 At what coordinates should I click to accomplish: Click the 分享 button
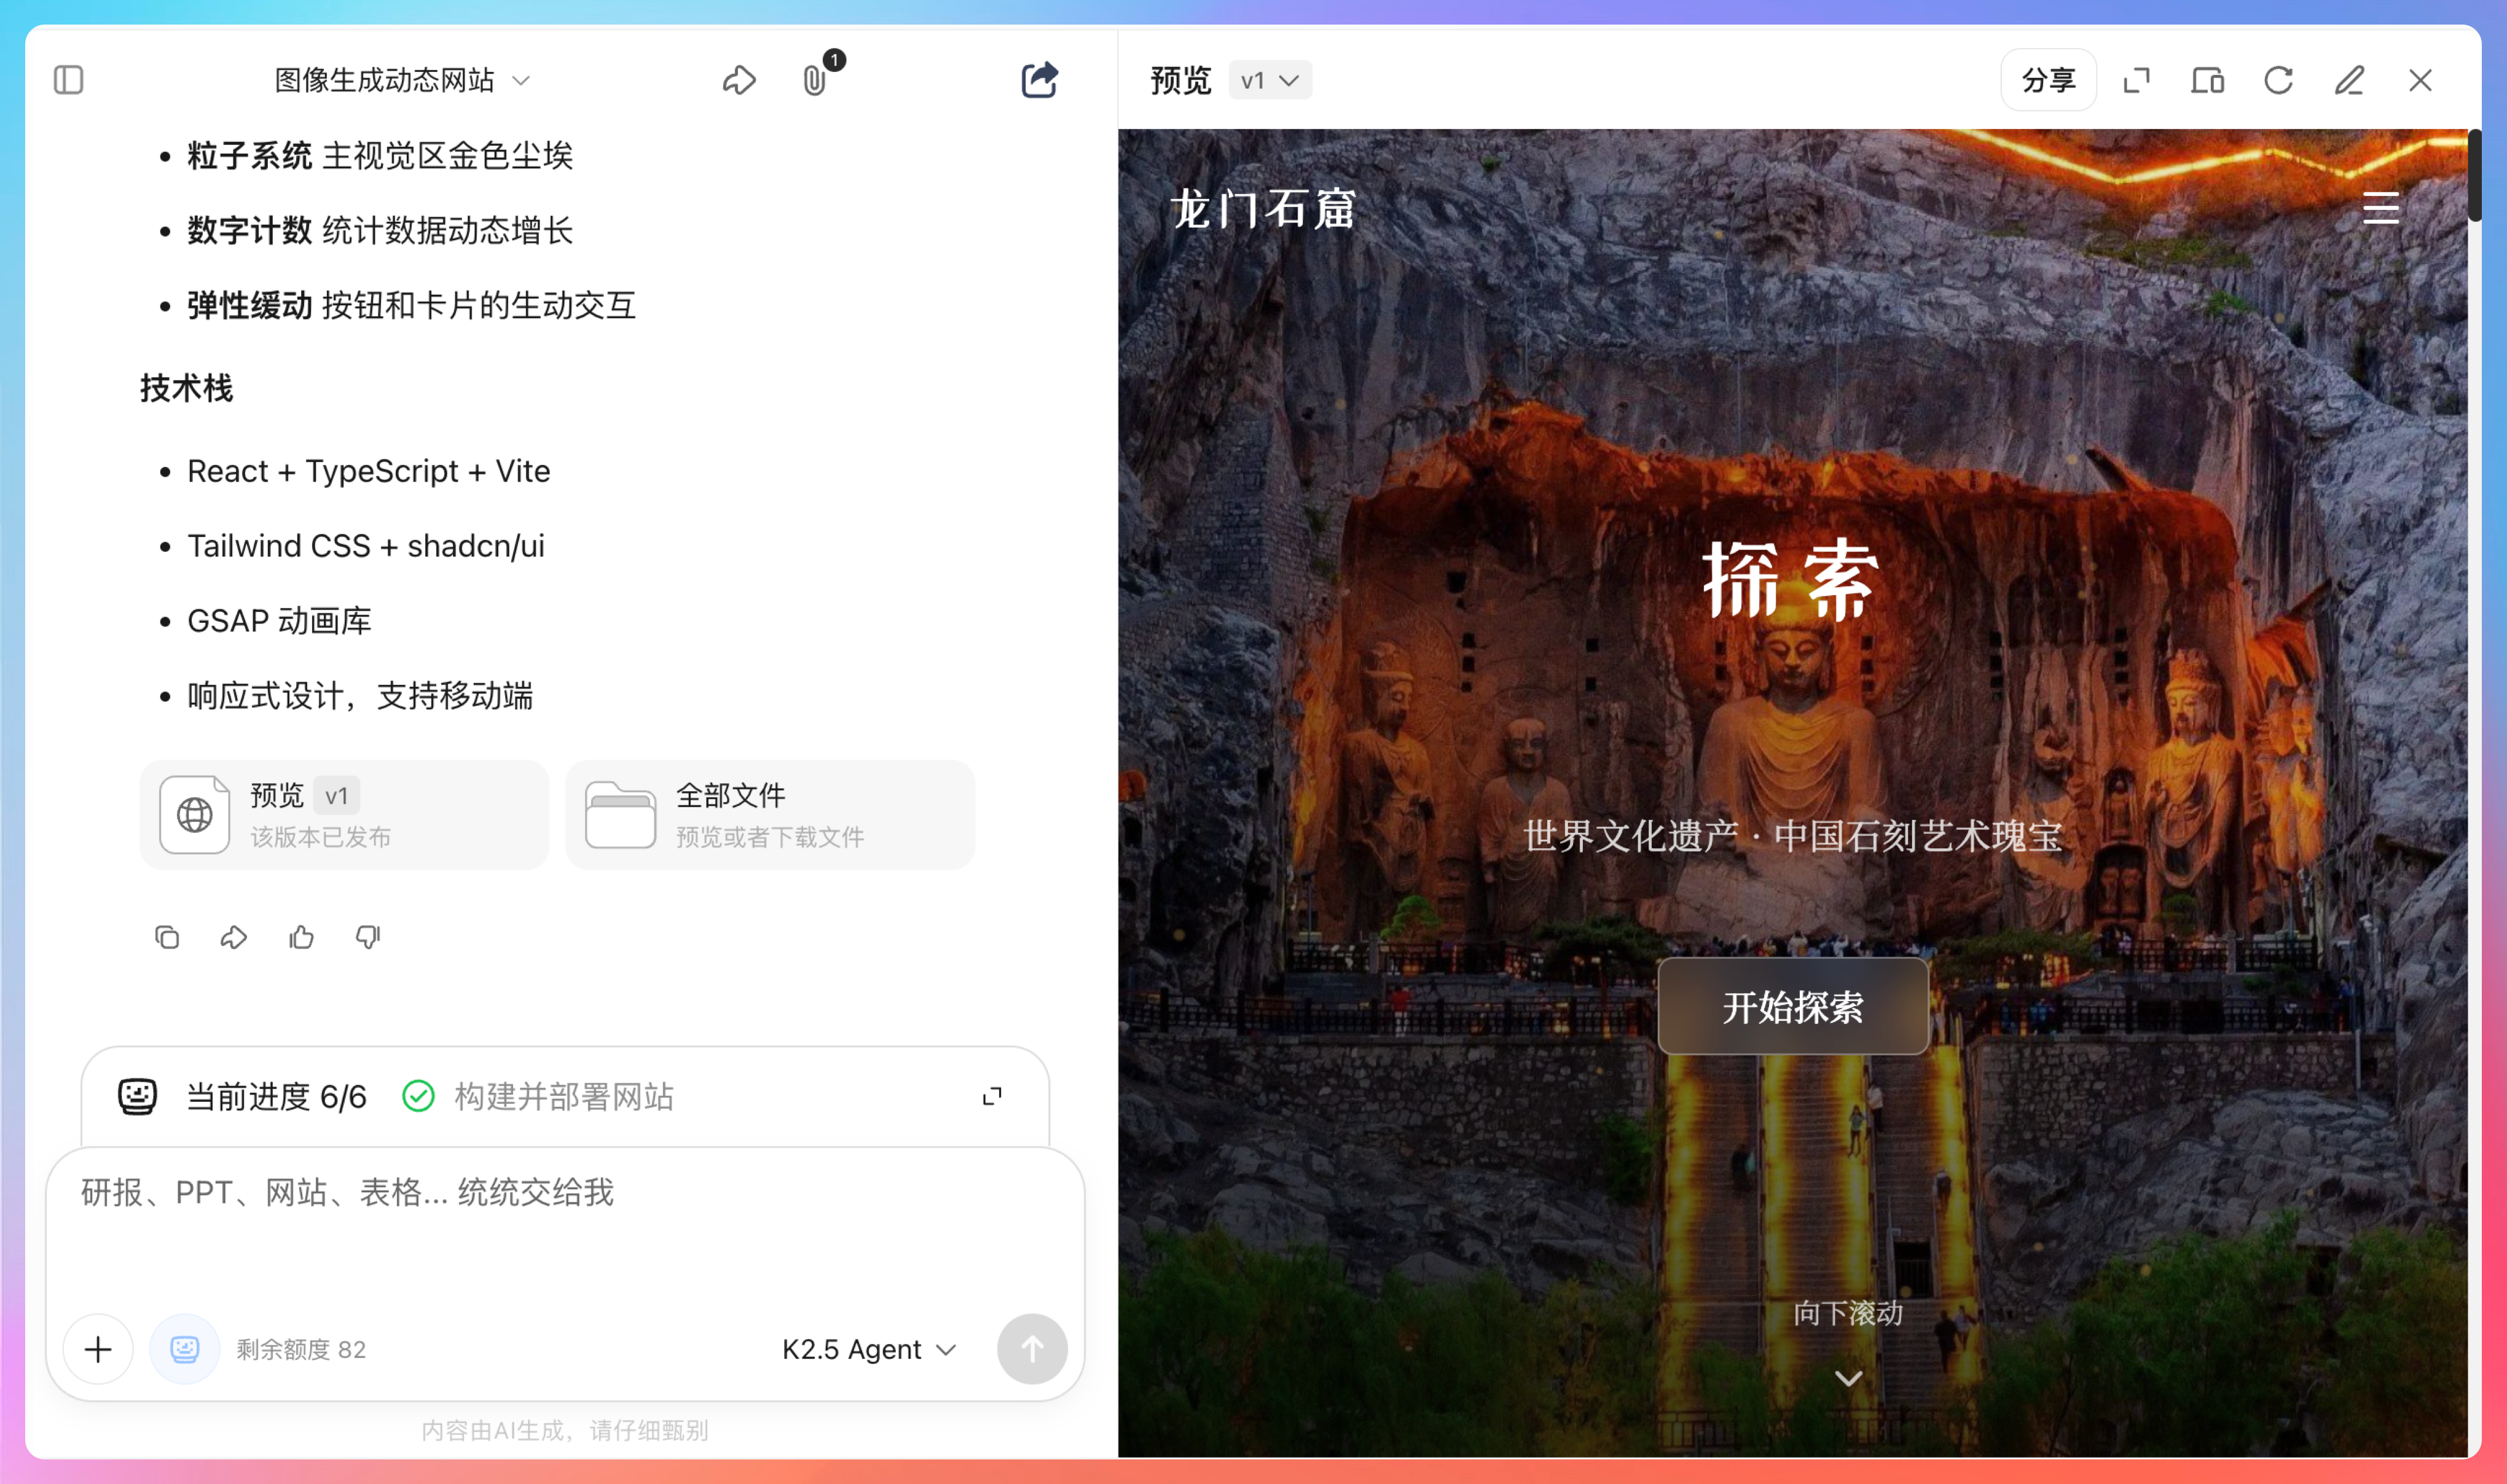(2048, 80)
